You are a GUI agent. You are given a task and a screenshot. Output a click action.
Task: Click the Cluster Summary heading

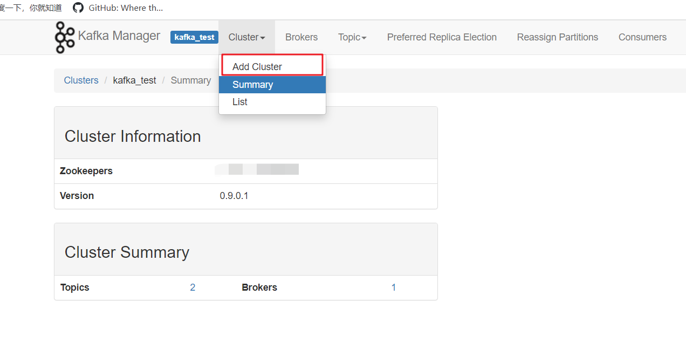(127, 252)
